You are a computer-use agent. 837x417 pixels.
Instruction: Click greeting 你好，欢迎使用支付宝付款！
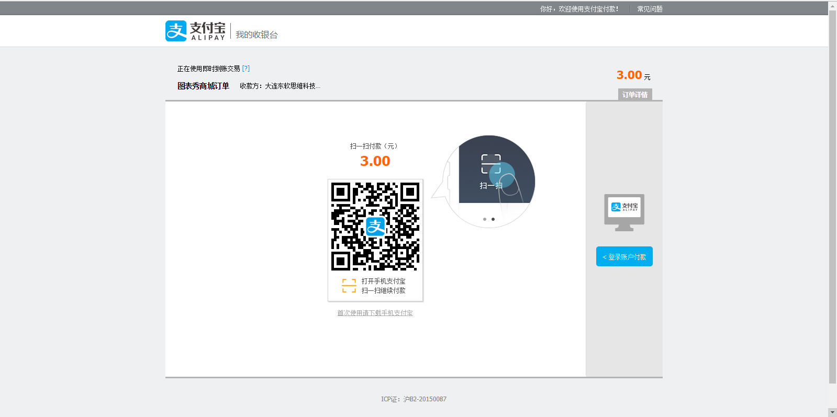(579, 9)
